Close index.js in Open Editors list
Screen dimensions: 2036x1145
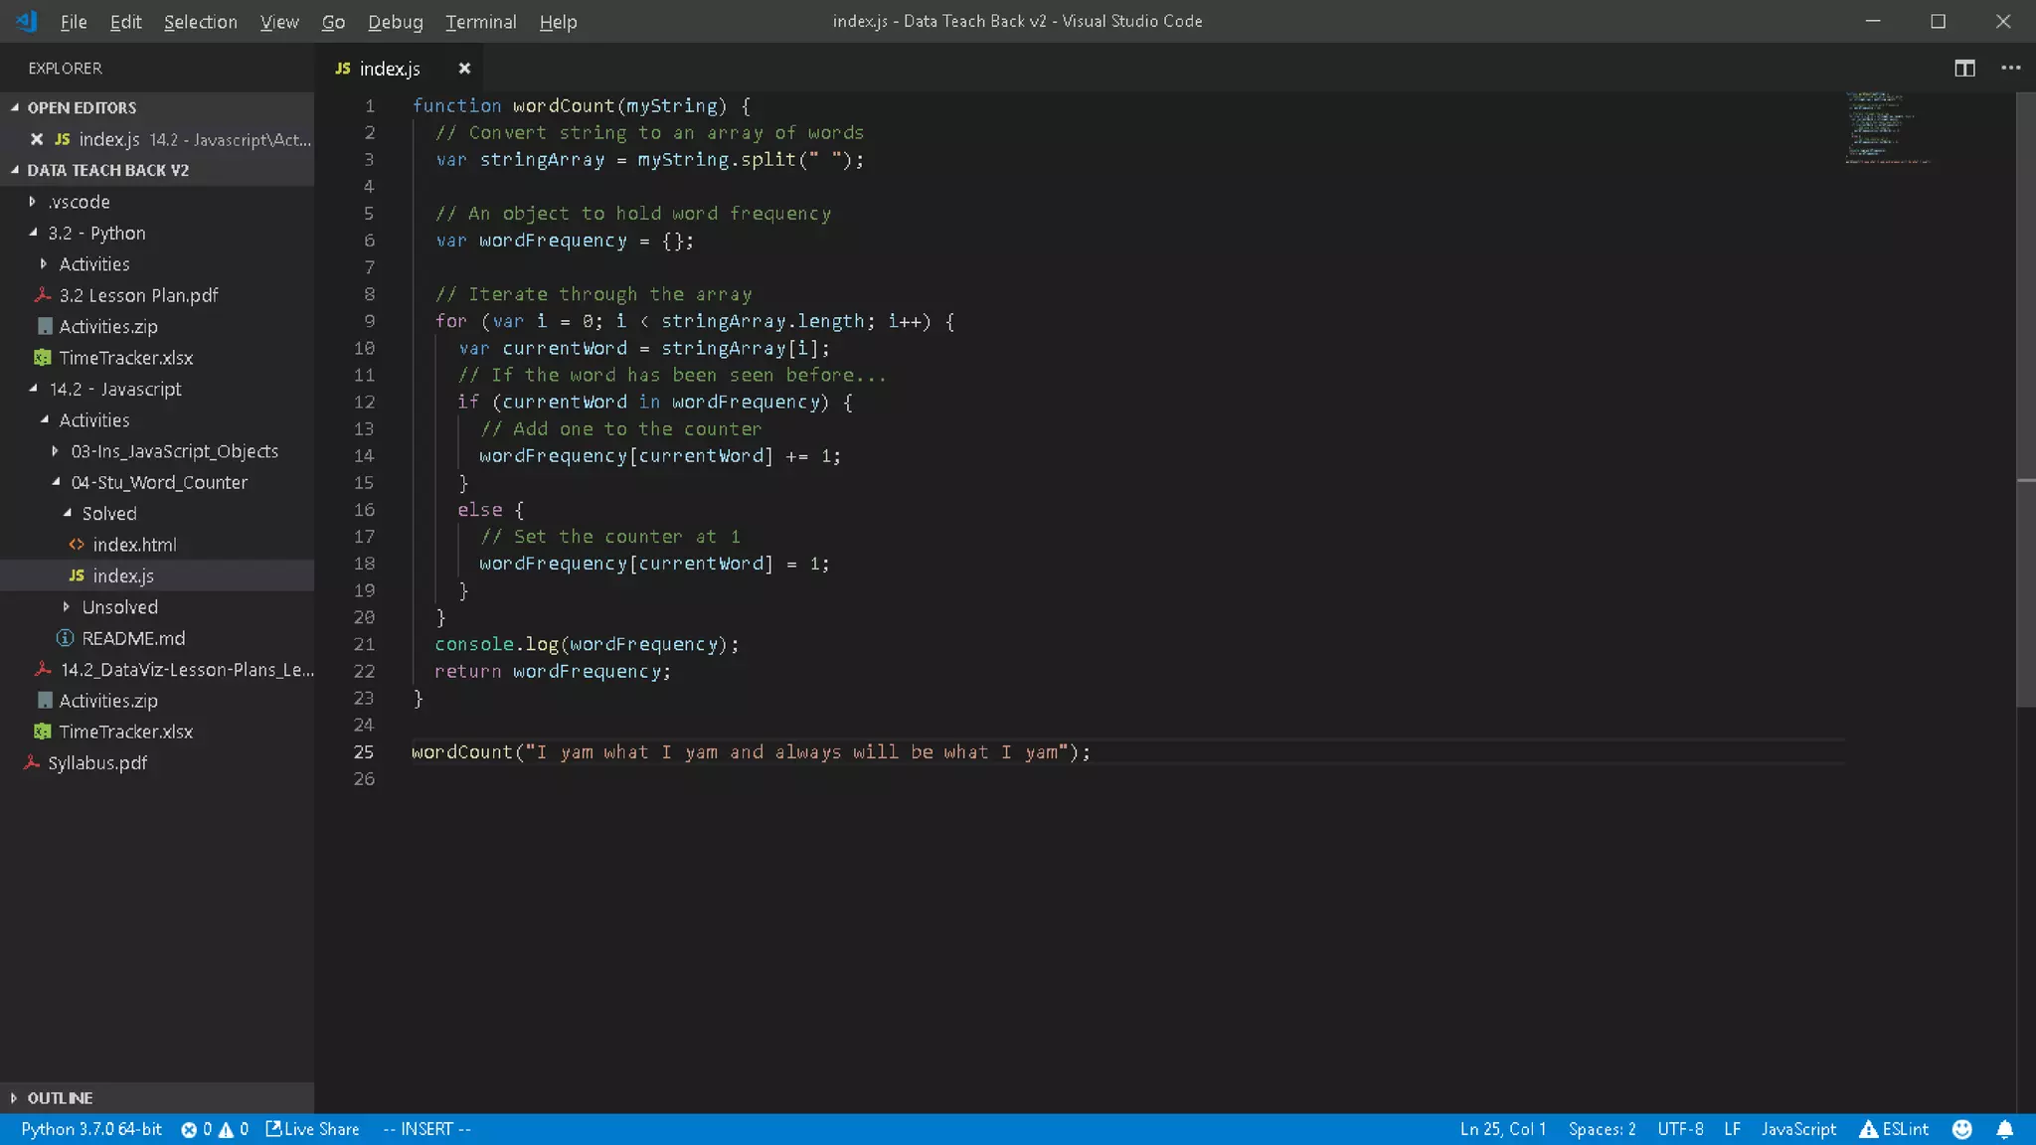37,139
